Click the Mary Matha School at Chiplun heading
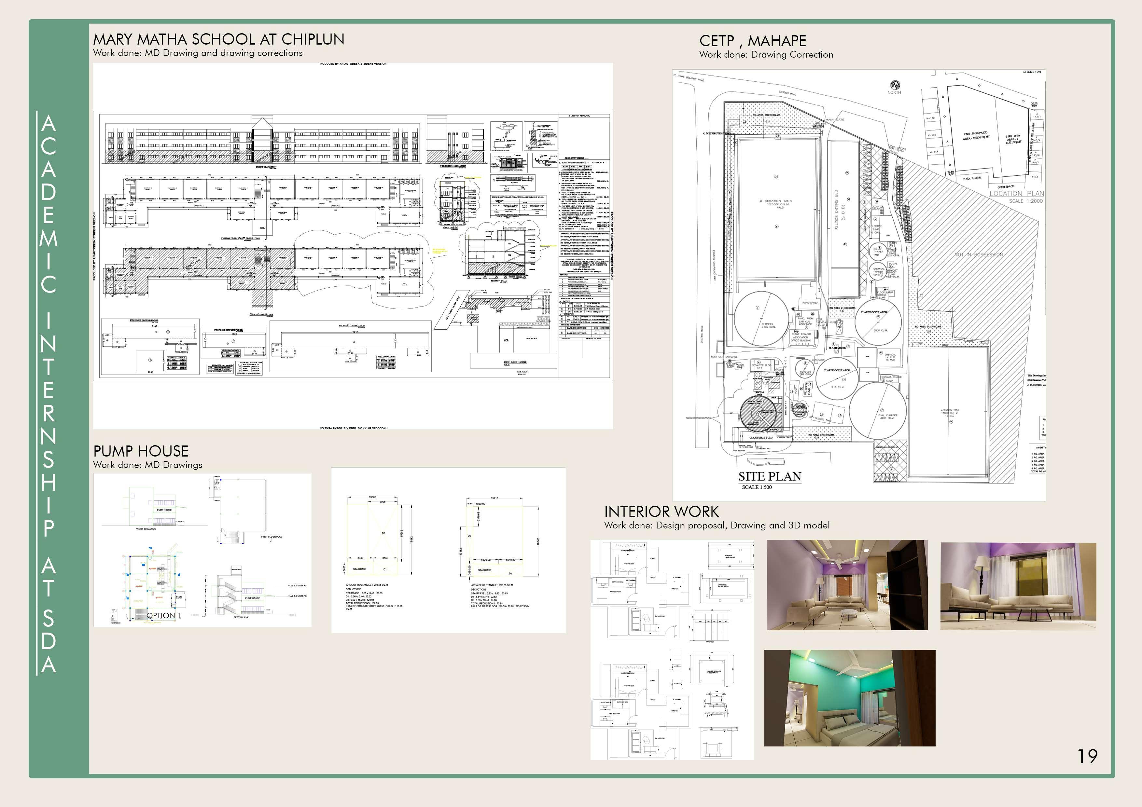This screenshot has width=1142, height=807. [x=218, y=39]
